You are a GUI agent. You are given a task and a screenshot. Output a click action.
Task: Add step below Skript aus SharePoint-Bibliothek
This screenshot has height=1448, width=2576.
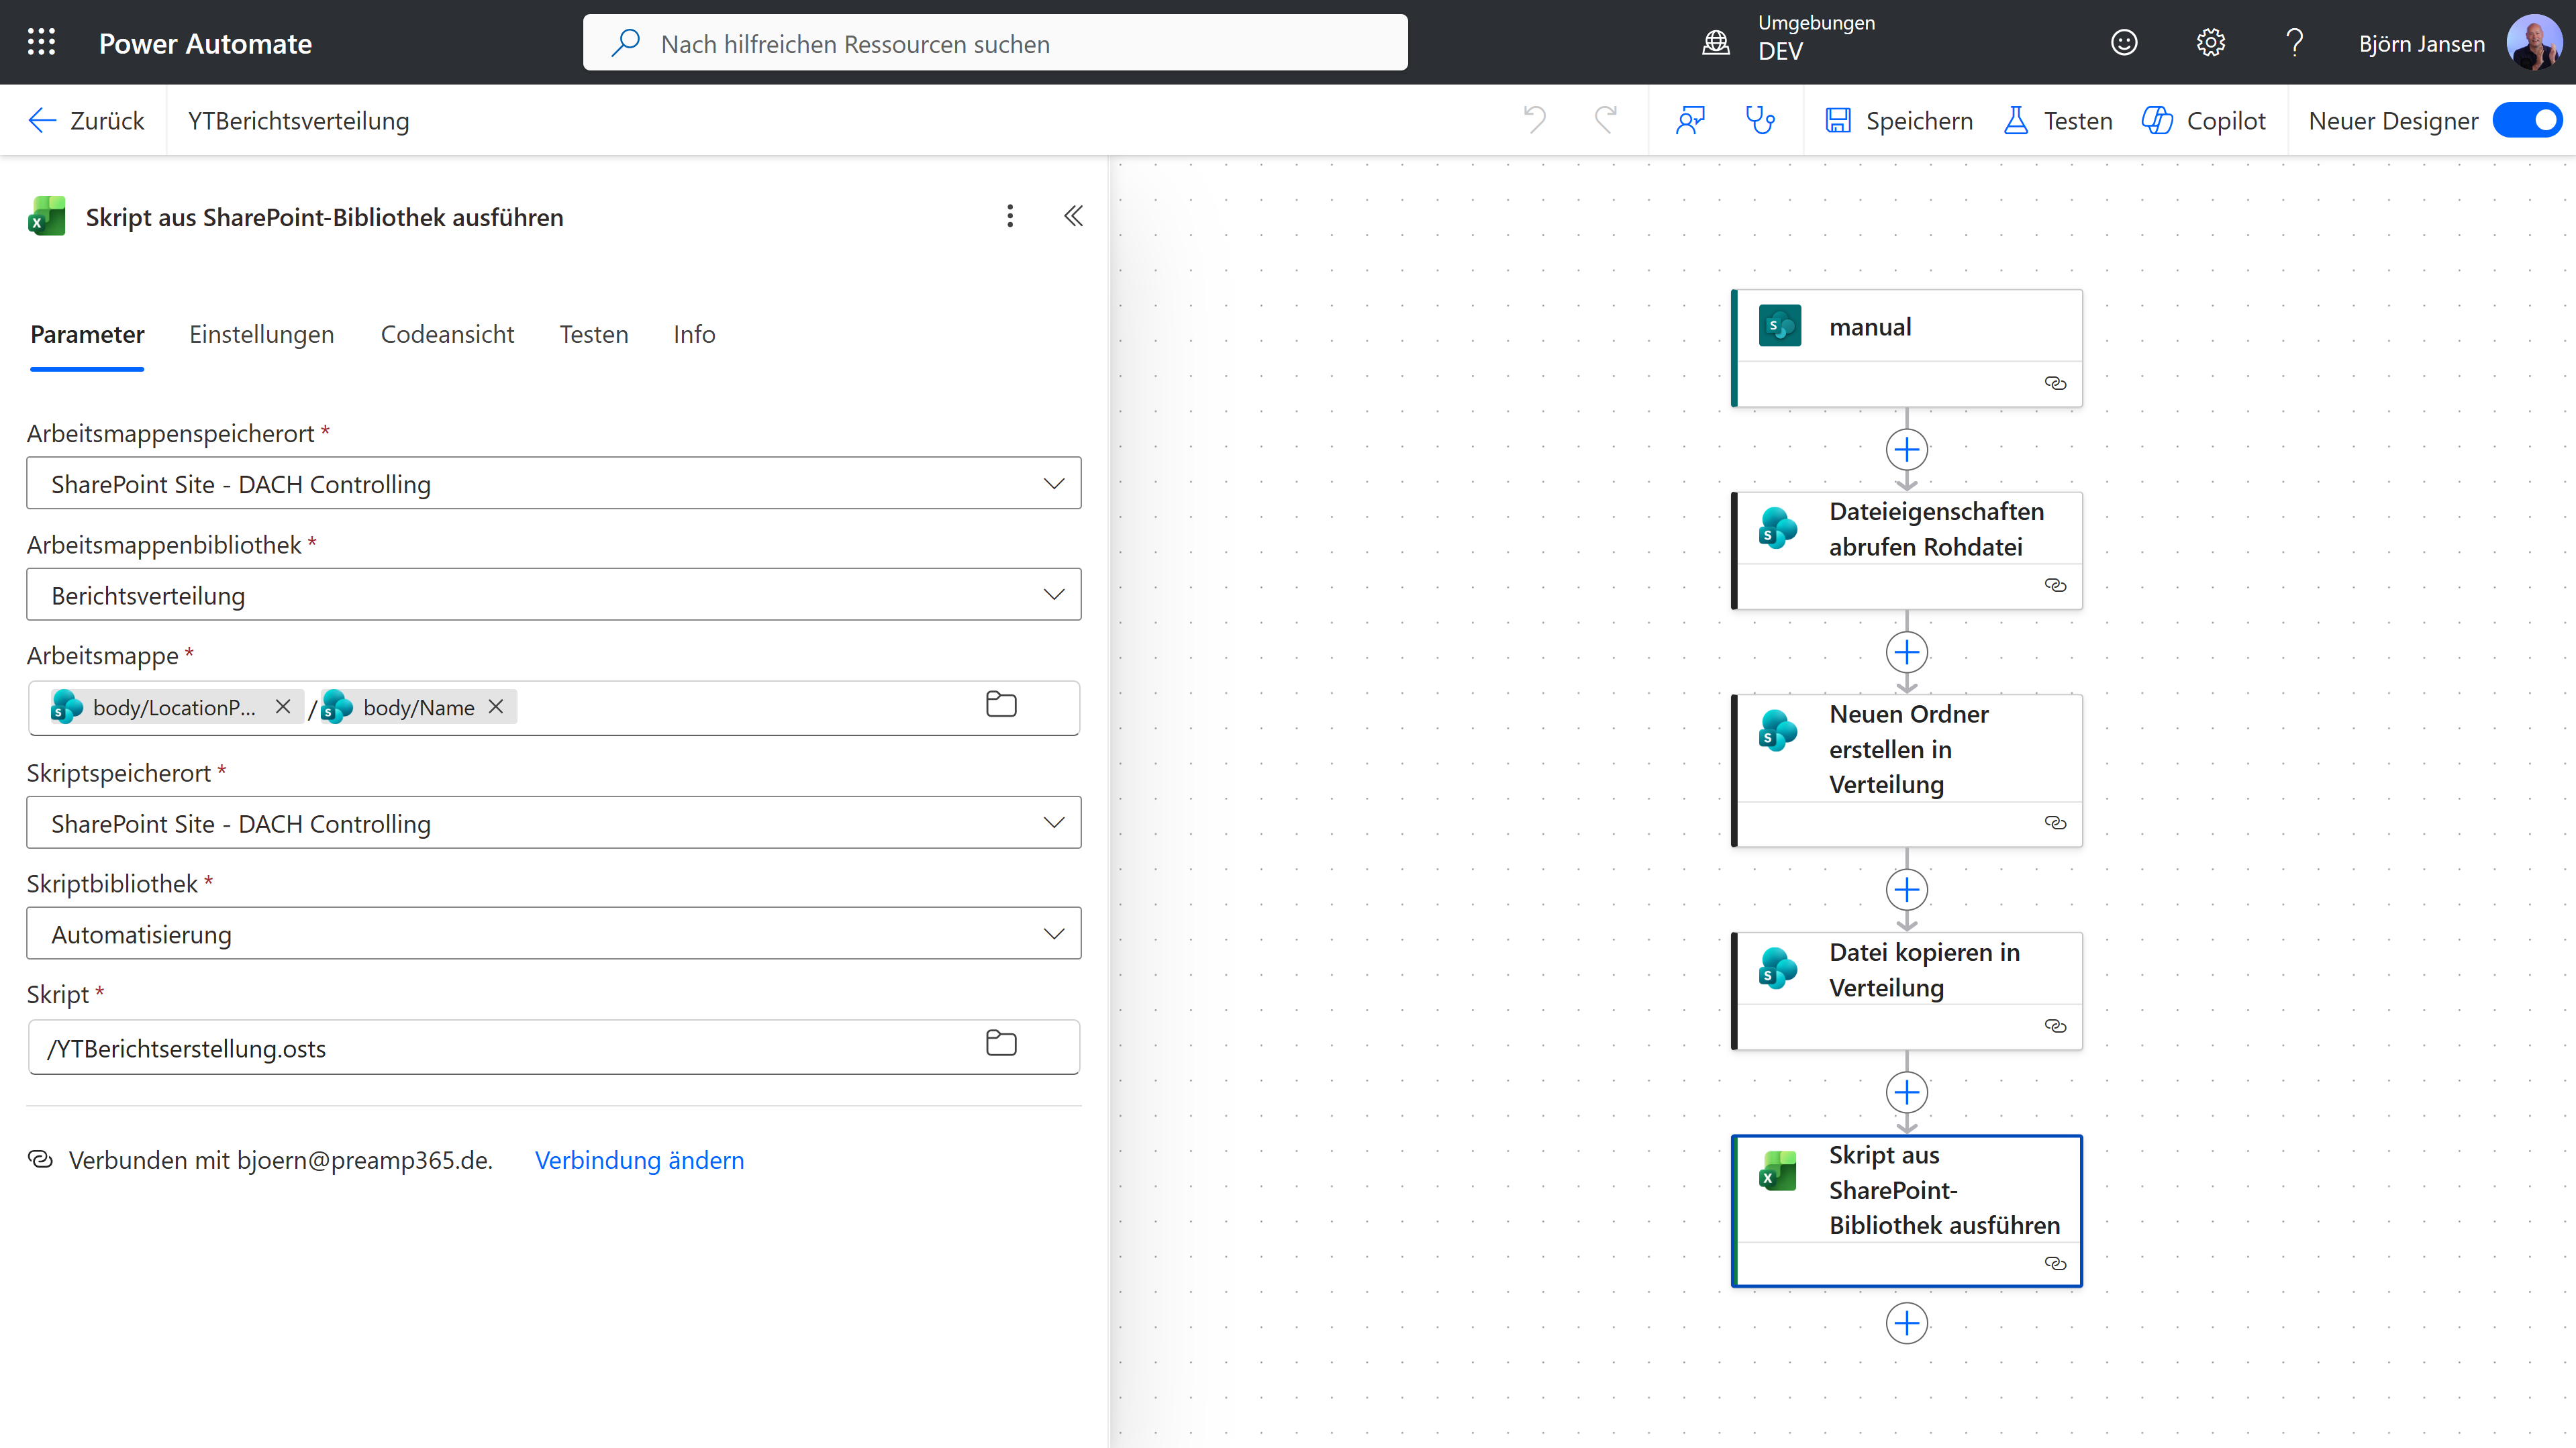coord(1907,1324)
